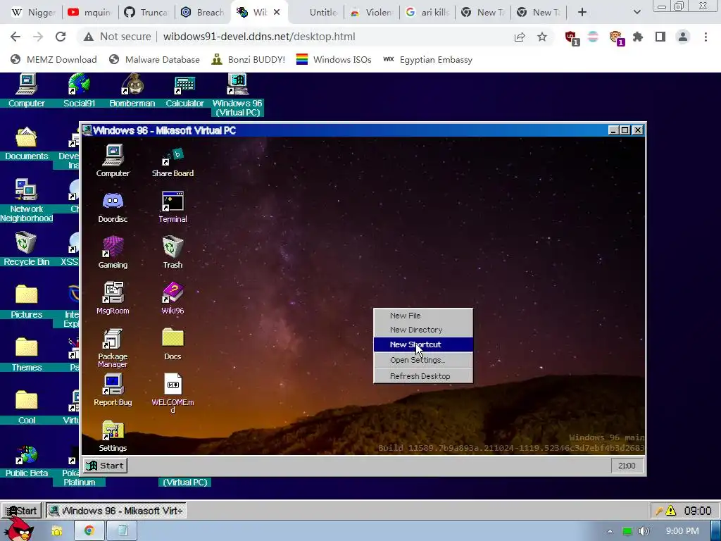This screenshot has width=721, height=541.
Task: Click the address bar URL
Action: coord(259,37)
